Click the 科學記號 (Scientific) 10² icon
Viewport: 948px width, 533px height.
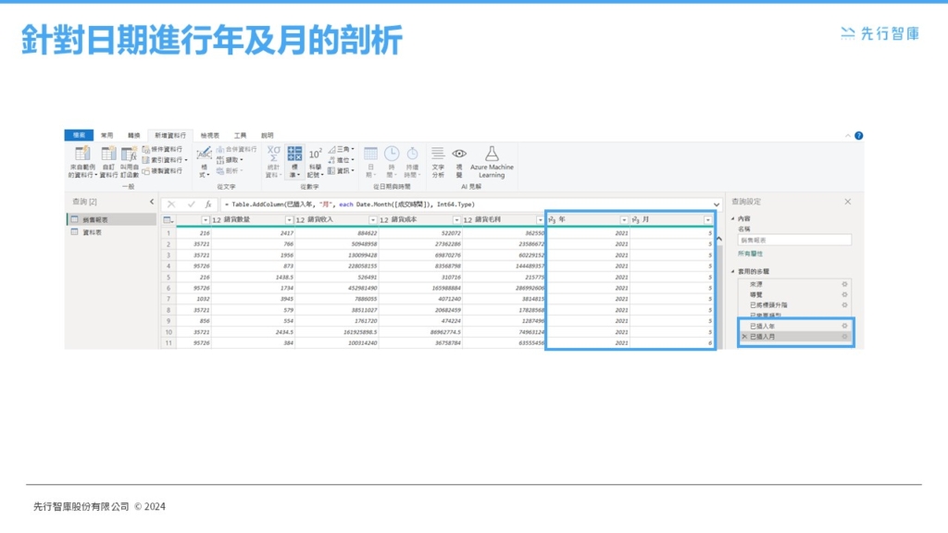click(x=316, y=155)
